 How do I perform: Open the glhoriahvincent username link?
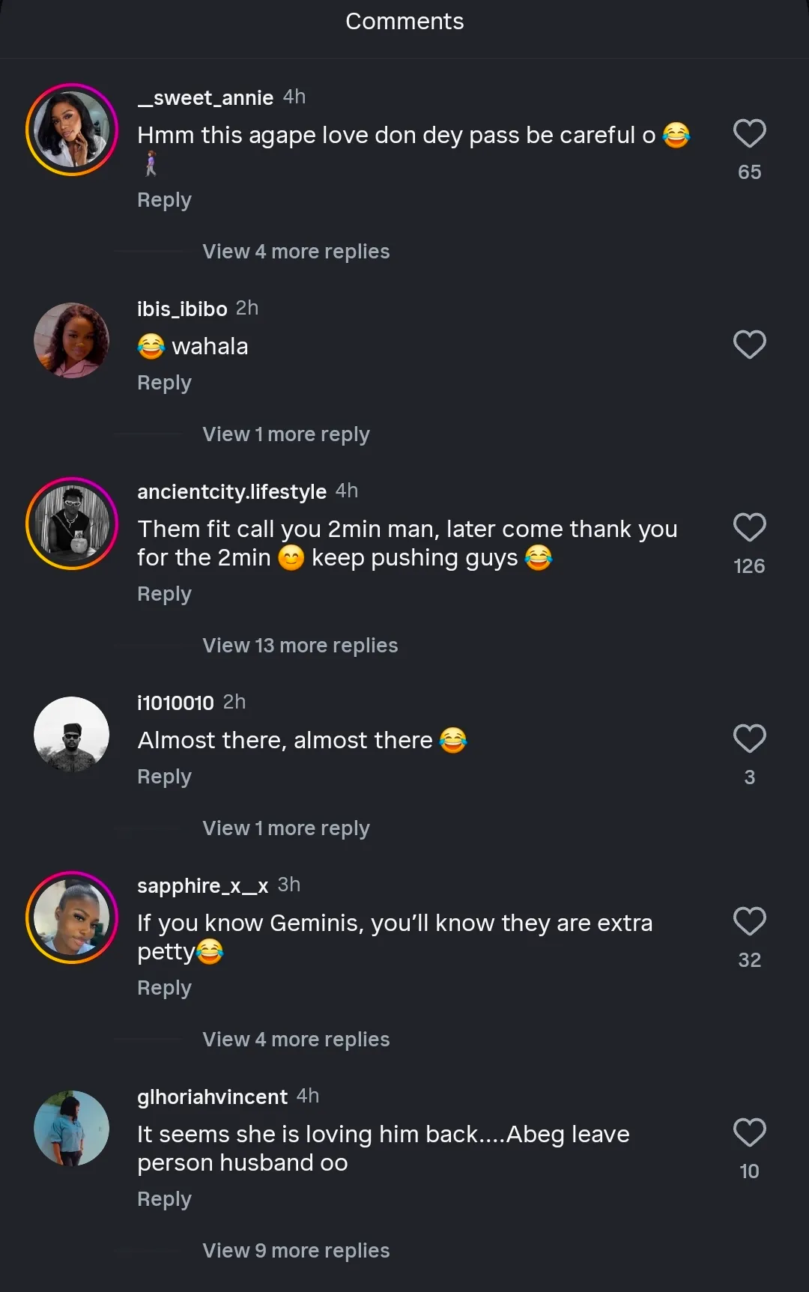pyautogui.click(x=212, y=1097)
